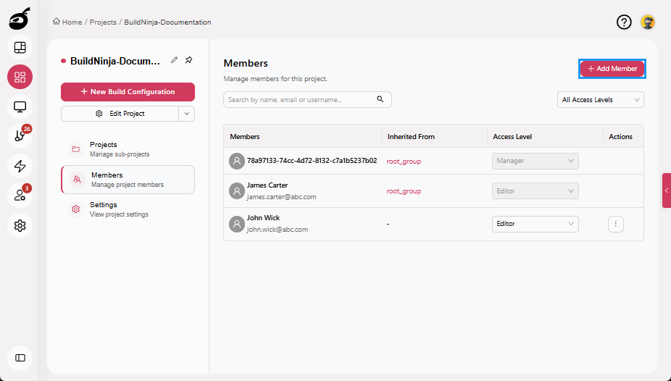Open John Wick's Editor access dropdown

(x=535, y=224)
